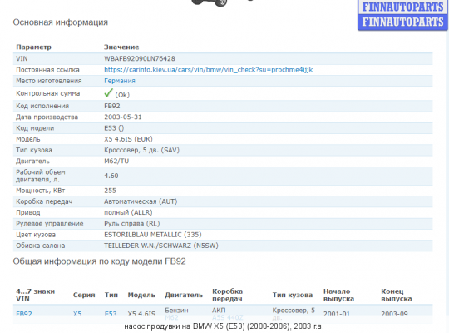Click the Значение column header
Image resolution: width=449 pixels, height=333 pixels.
[121, 47]
